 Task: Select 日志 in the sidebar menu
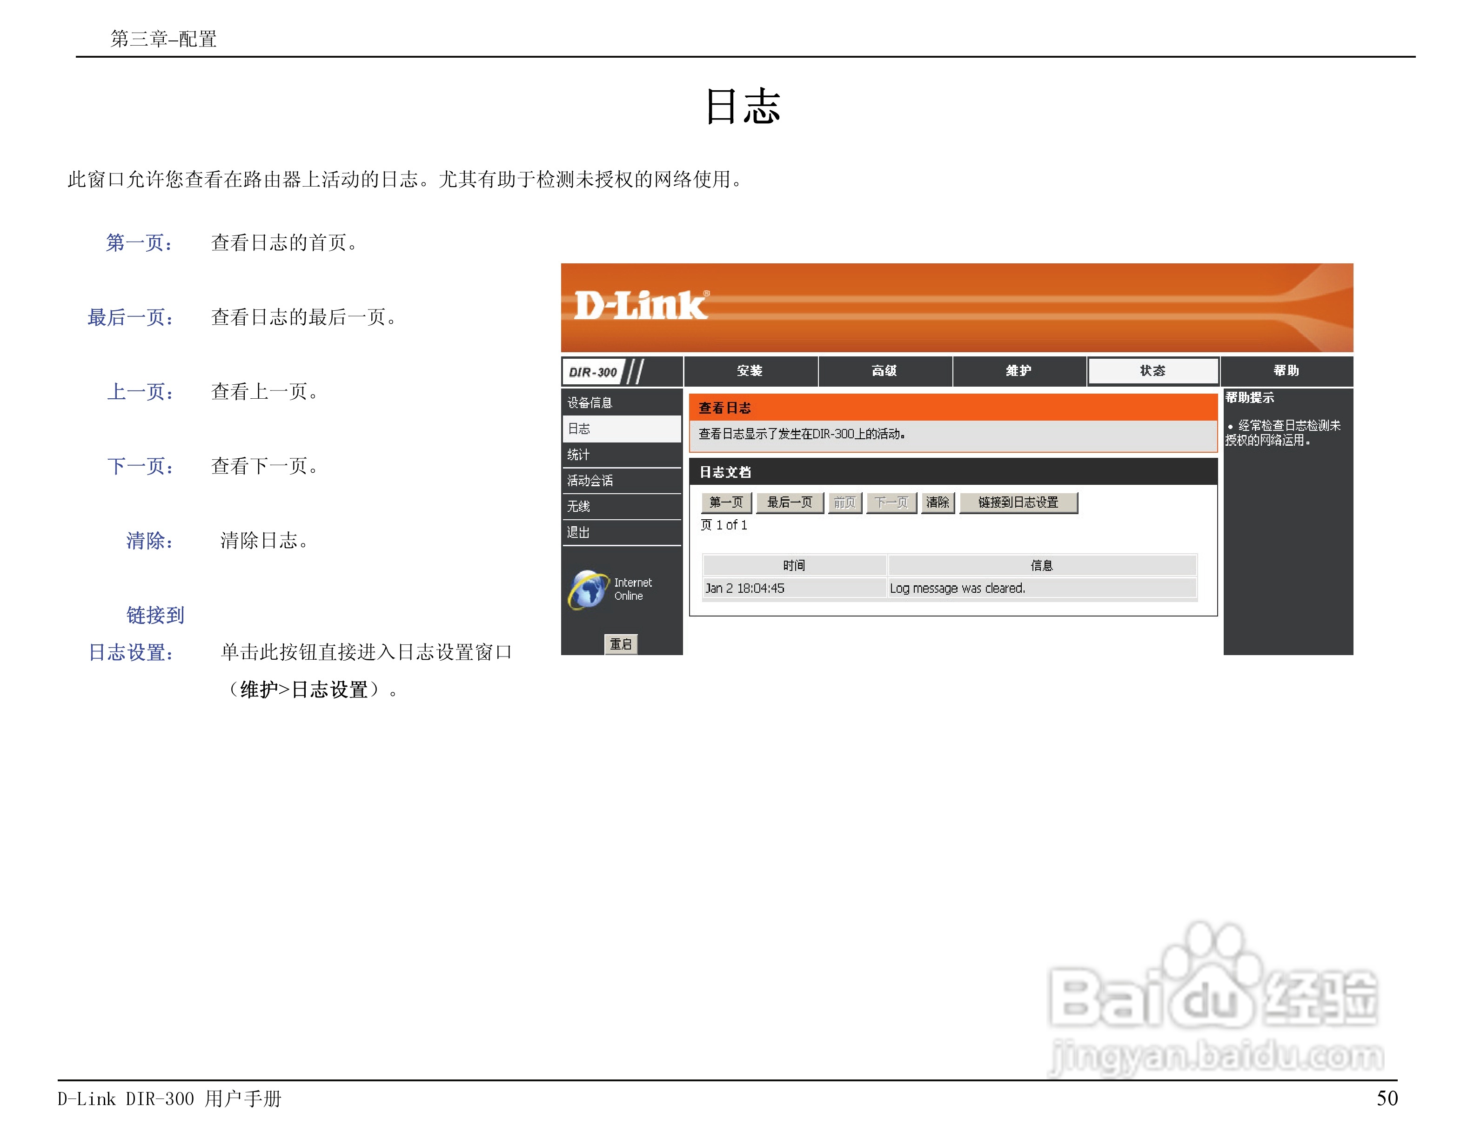pos(580,429)
